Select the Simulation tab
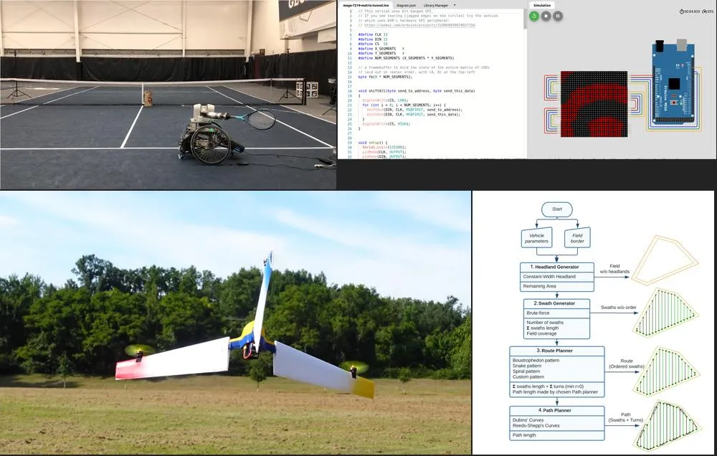Viewport: 717px width, 456px height. coord(542,5)
